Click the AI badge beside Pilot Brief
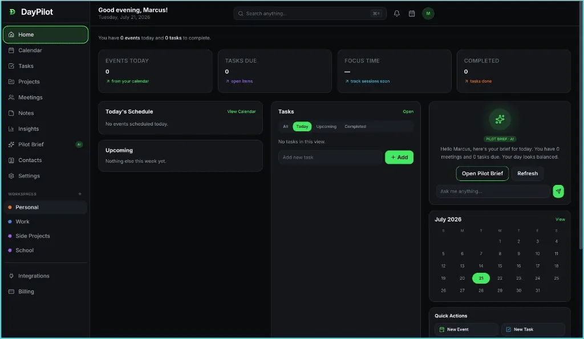Screen dimensions: 584x339 tap(79, 144)
